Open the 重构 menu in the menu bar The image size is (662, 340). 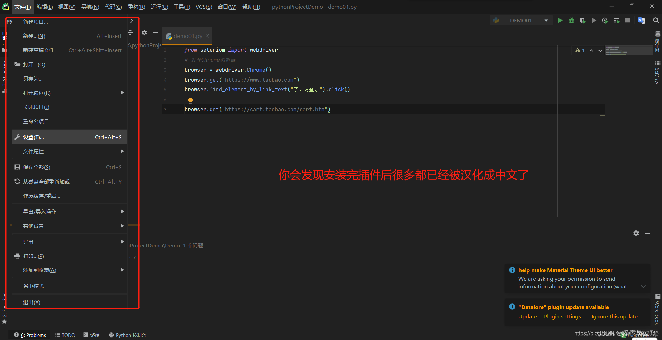(x=136, y=7)
